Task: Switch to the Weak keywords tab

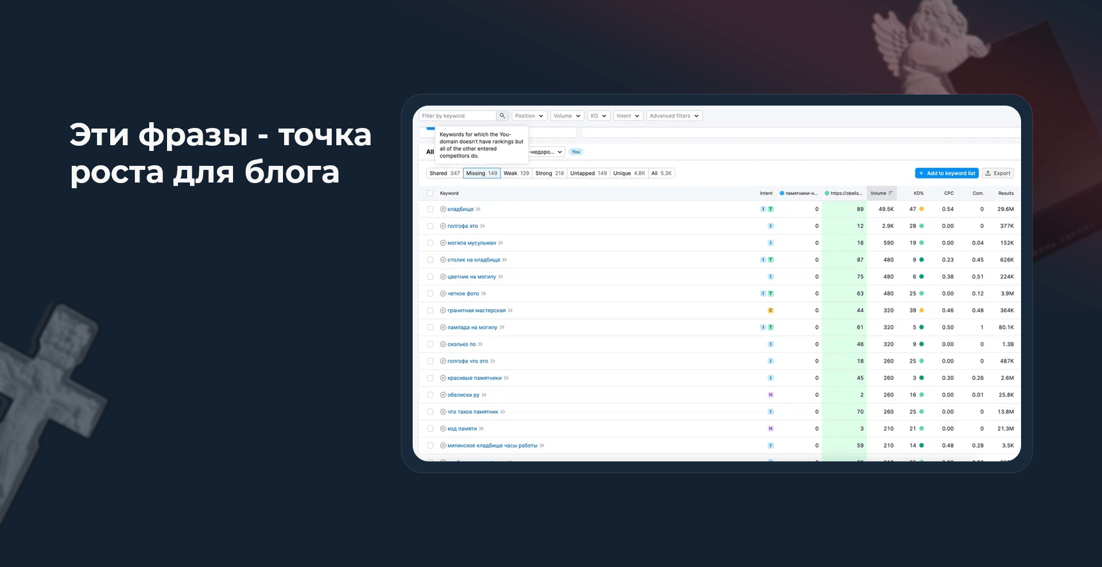Action: [x=516, y=173]
